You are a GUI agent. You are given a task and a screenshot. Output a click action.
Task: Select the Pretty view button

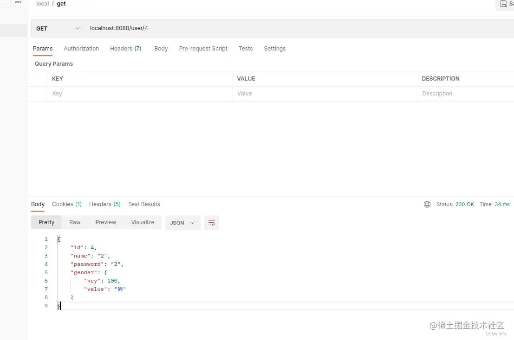pyautogui.click(x=46, y=222)
